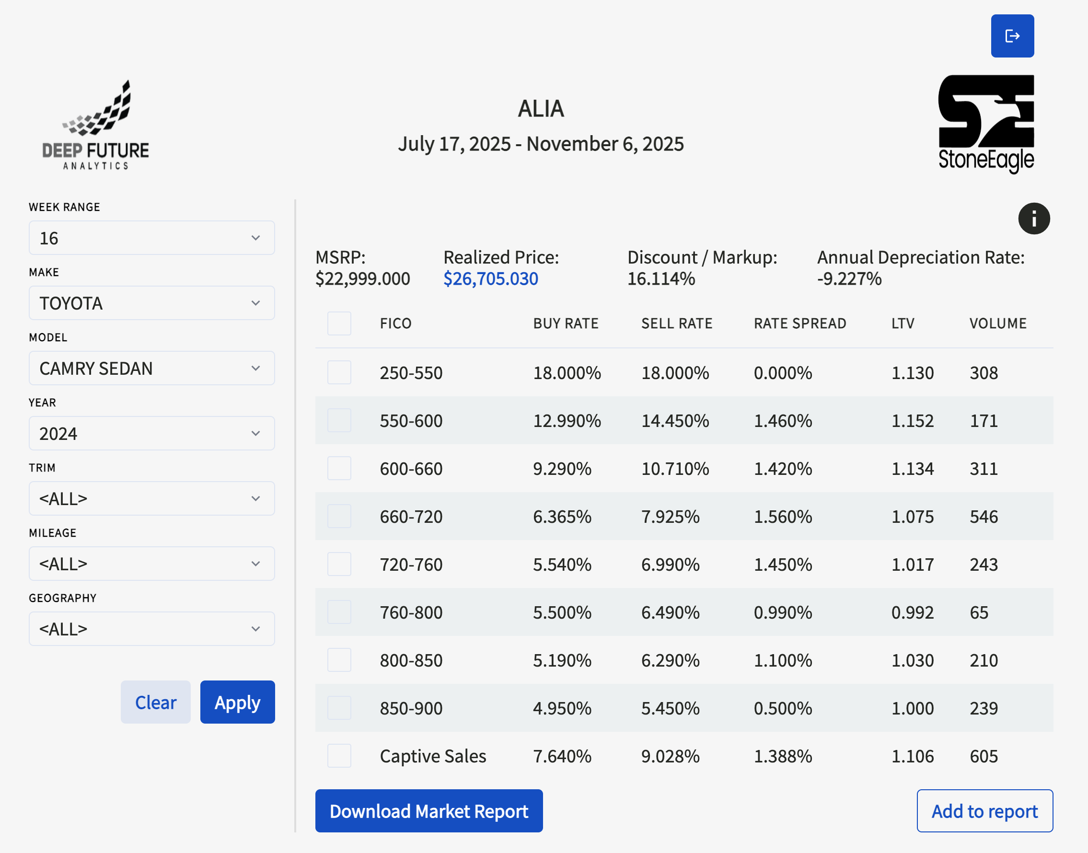Click the StoneEagle logo
The width and height of the screenshot is (1088, 853).
click(x=986, y=124)
